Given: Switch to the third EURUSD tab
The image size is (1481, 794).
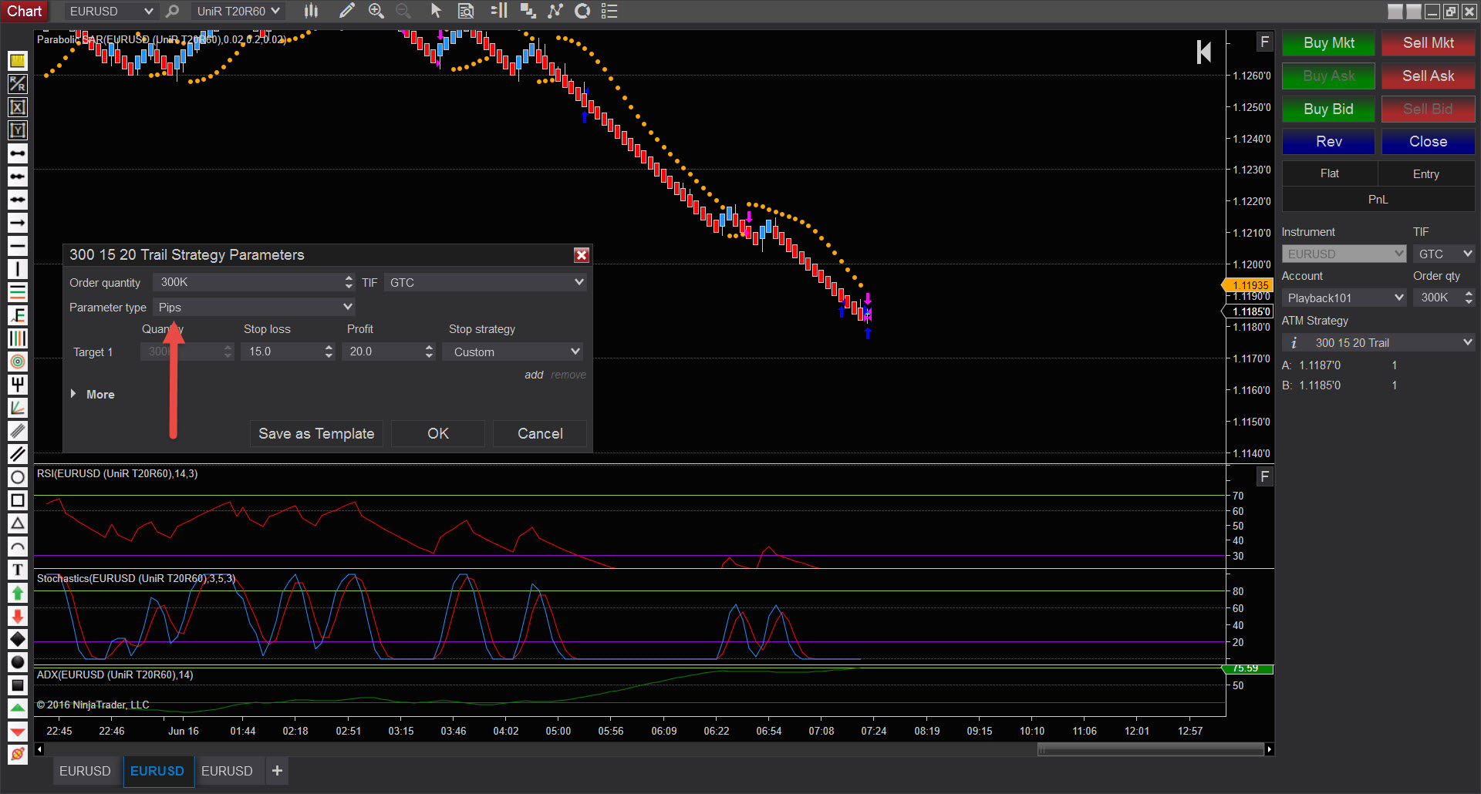Looking at the screenshot, I should click(x=227, y=771).
